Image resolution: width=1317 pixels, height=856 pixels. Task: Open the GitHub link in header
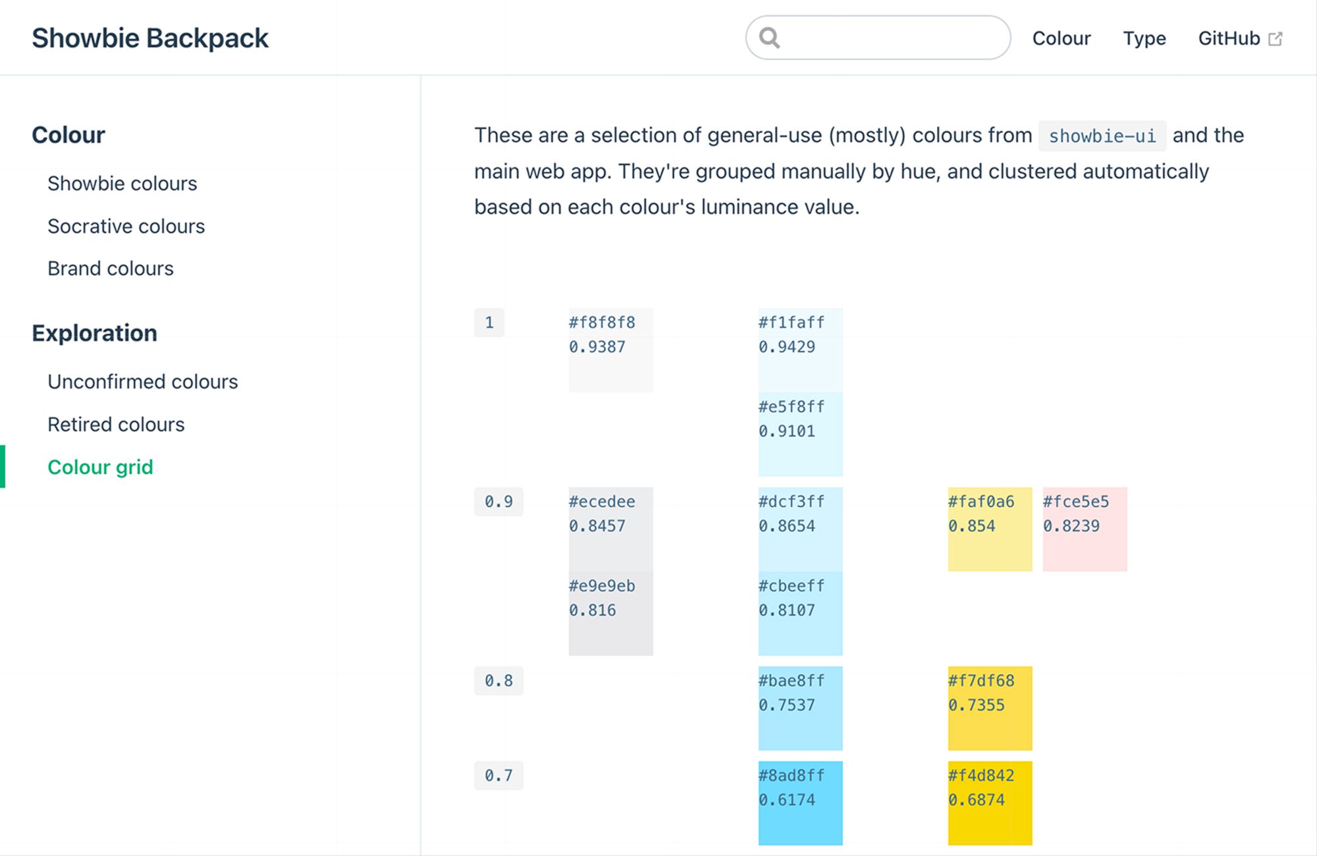[x=1229, y=39]
